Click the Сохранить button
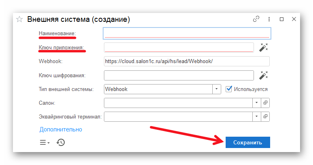The width and height of the screenshot is (313, 165). point(248,142)
